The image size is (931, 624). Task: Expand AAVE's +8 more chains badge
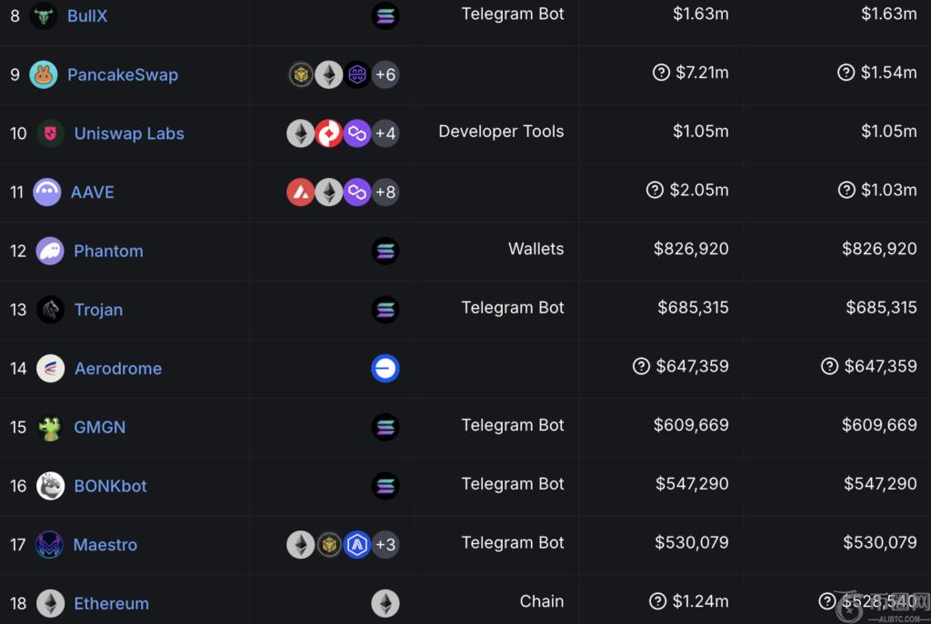pos(385,193)
